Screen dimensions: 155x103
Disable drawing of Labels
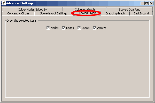(x=79, y=28)
